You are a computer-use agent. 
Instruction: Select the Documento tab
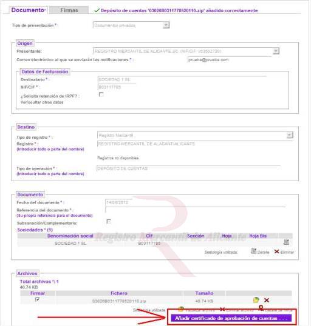(28, 10)
